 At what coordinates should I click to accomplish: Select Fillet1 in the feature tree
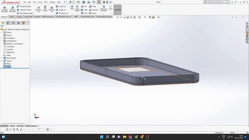coord(9,64)
